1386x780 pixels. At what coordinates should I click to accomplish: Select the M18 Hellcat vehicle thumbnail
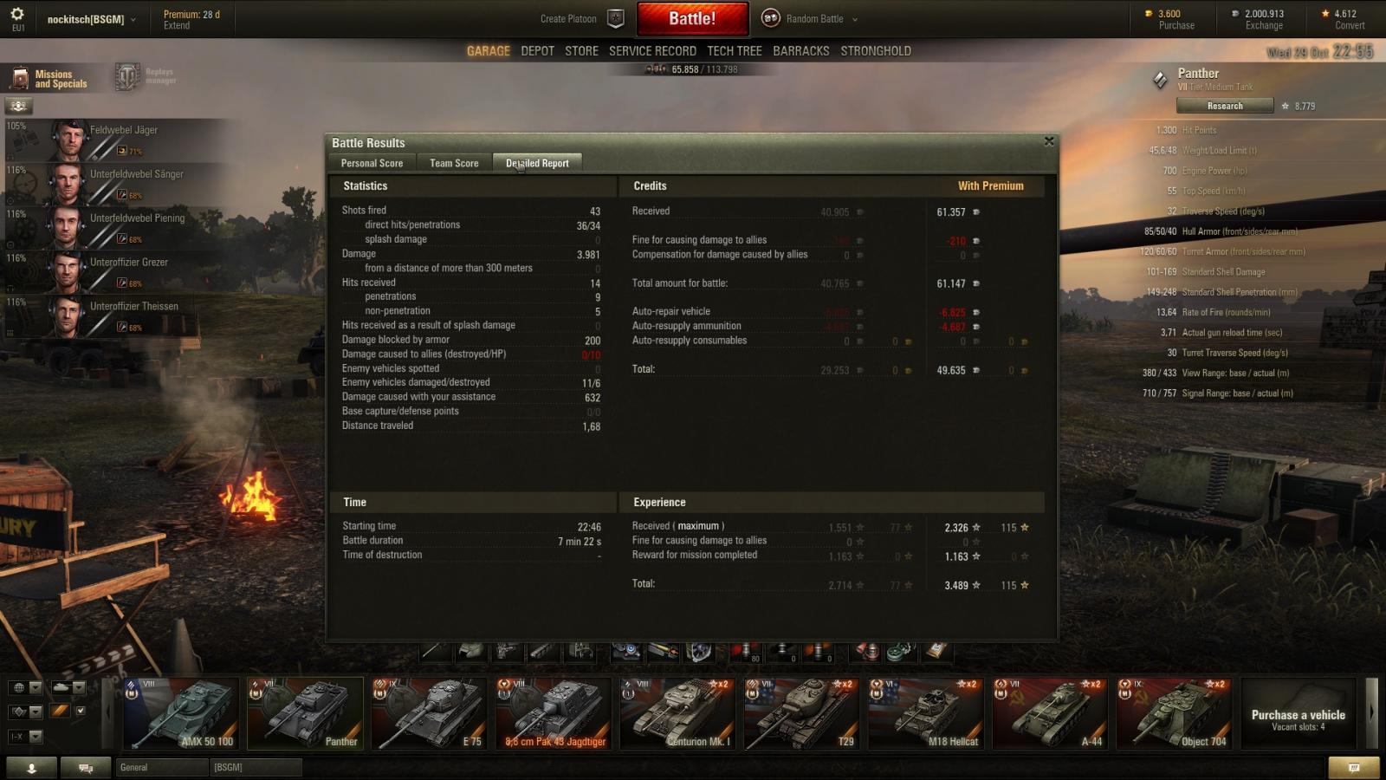[925, 713]
